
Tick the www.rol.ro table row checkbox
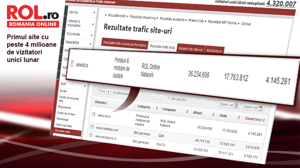pyautogui.click(x=94, y=114)
